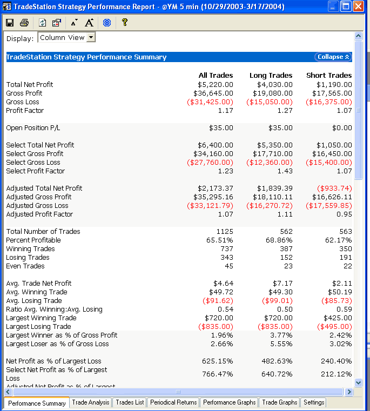This screenshot has height=411, width=370.
Task: Switch to the Trades List tab
Action: pos(130,402)
